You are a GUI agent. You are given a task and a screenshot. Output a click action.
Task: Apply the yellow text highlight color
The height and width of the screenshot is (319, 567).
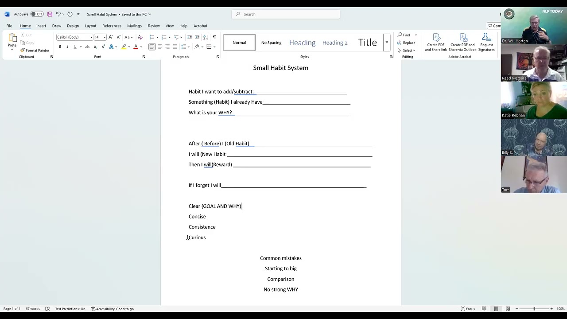point(124,47)
